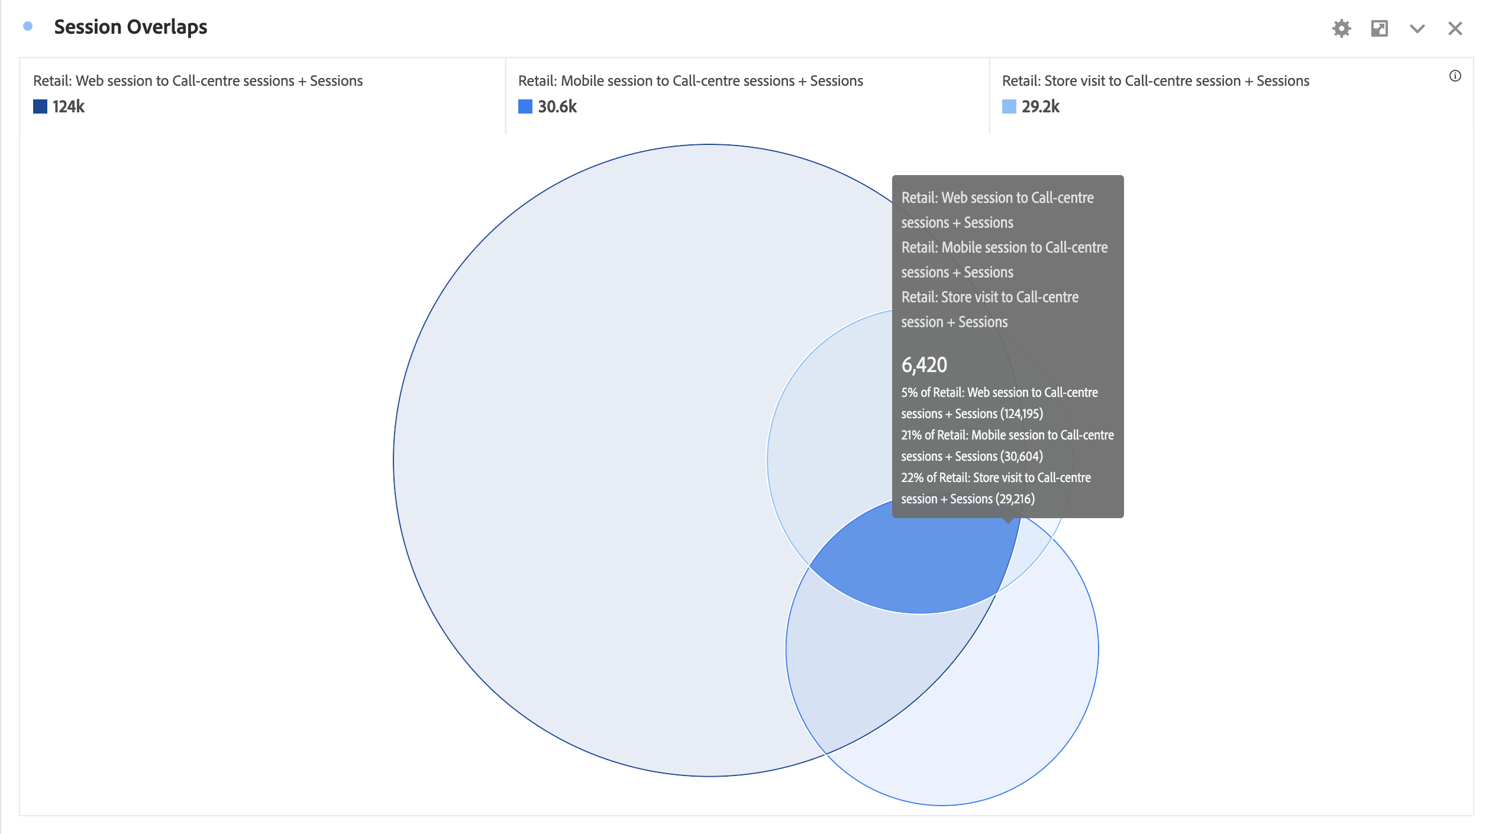Open visualization settings gear icon
This screenshot has width=1492, height=834.
click(x=1341, y=28)
